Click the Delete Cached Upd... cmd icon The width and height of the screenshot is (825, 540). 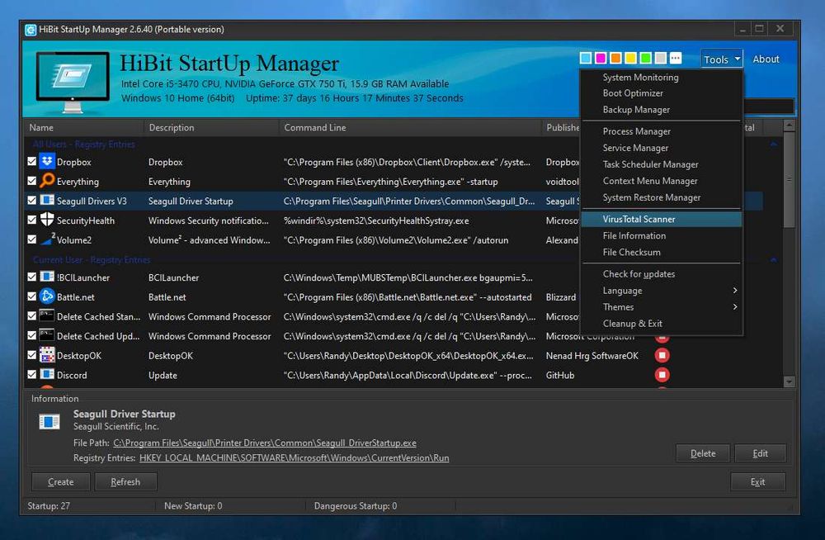tap(47, 335)
